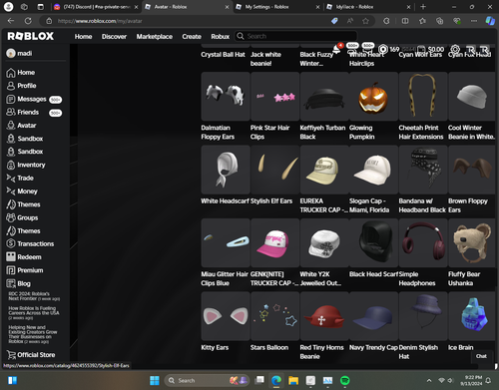Click the Roblox search field
The width and height of the screenshot is (499, 390).
[296, 36]
